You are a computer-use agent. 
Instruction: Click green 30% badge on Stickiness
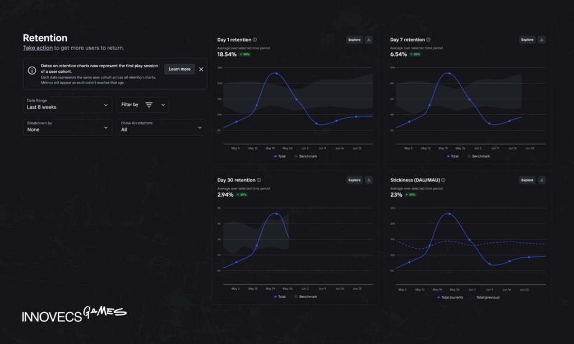411,194
